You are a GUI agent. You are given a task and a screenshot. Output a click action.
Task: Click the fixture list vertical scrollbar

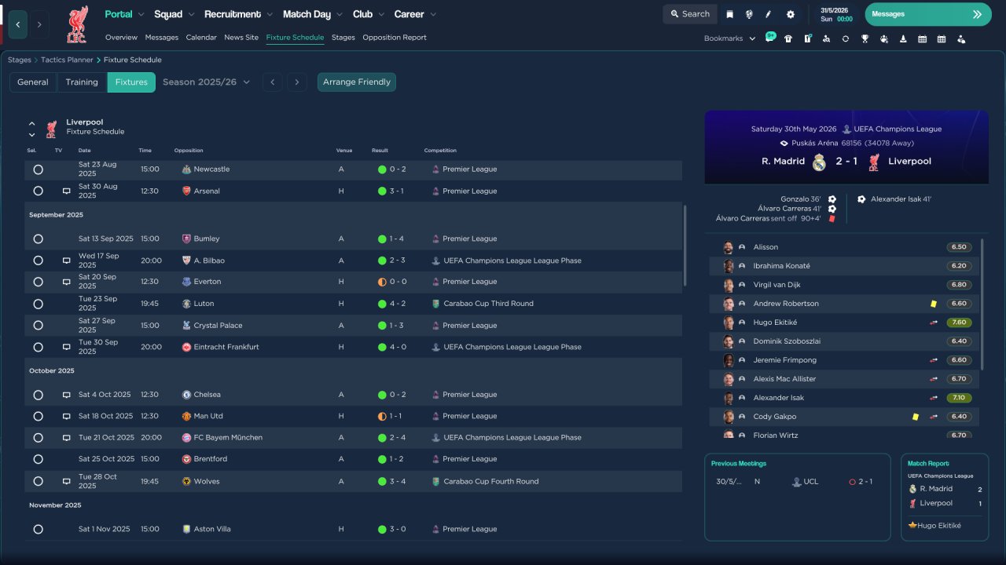[685, 246]
